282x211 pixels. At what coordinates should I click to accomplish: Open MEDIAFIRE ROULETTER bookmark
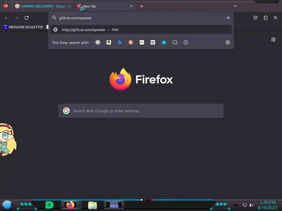coord(23,27)
